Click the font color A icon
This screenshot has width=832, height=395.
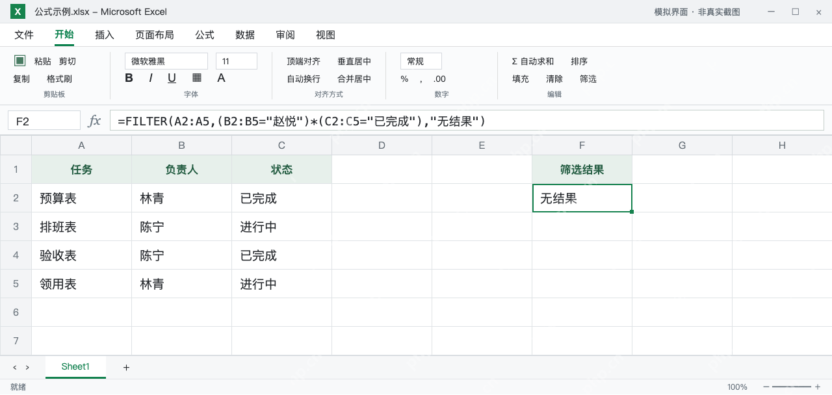221,78
